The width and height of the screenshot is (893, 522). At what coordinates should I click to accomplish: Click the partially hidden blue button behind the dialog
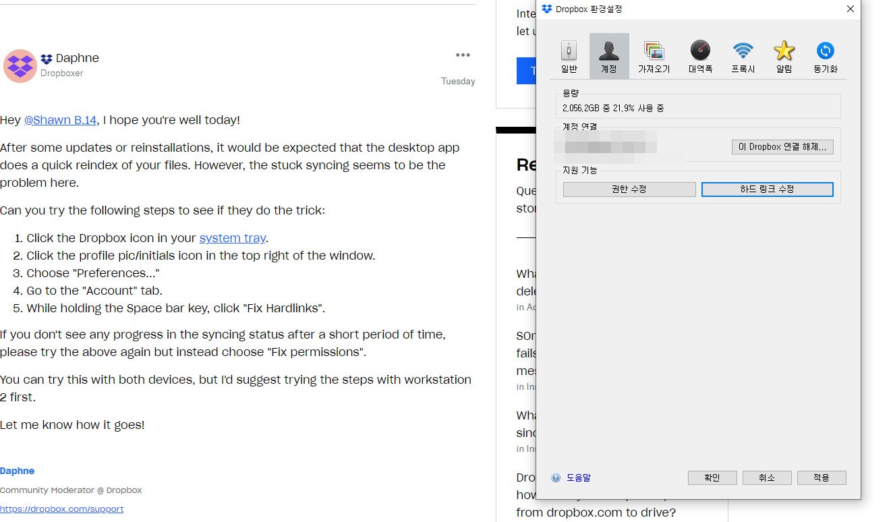pos(526,71)
